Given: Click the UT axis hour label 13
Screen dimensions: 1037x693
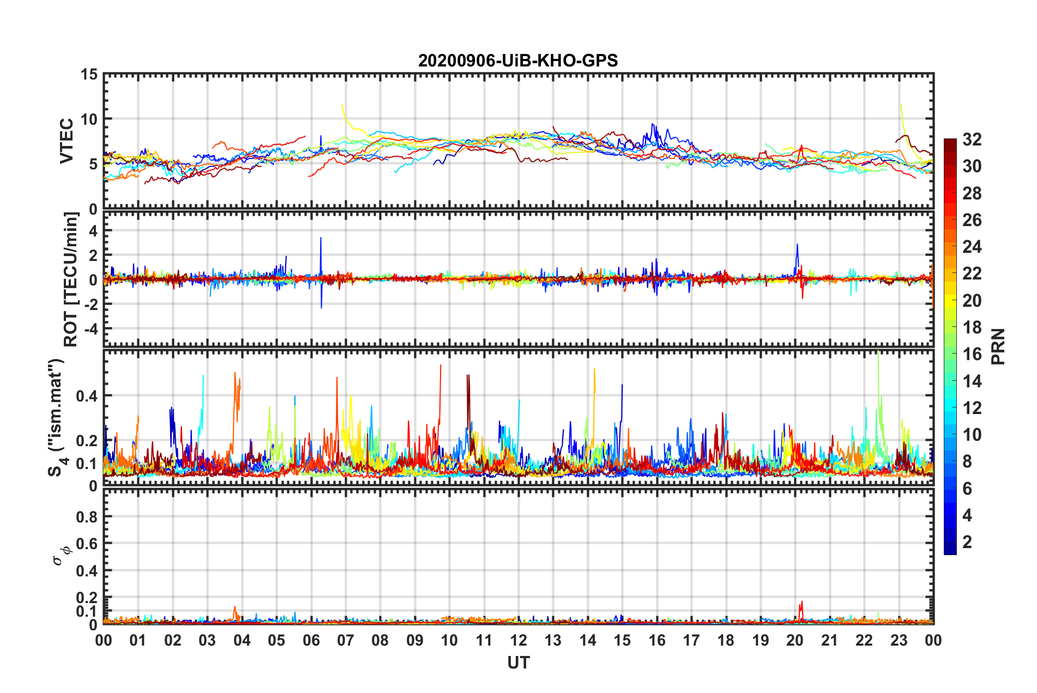Looking at the screenshot, I should point(553,640).
